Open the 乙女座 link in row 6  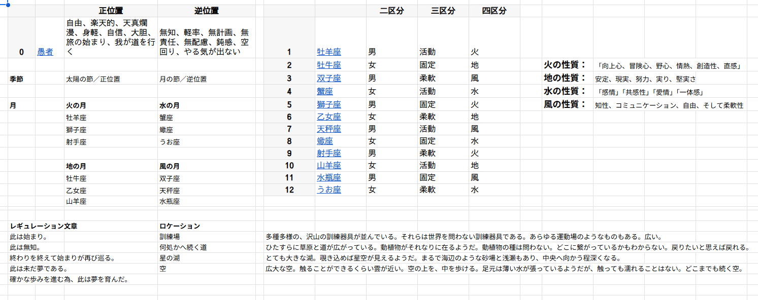pos(328,117)
